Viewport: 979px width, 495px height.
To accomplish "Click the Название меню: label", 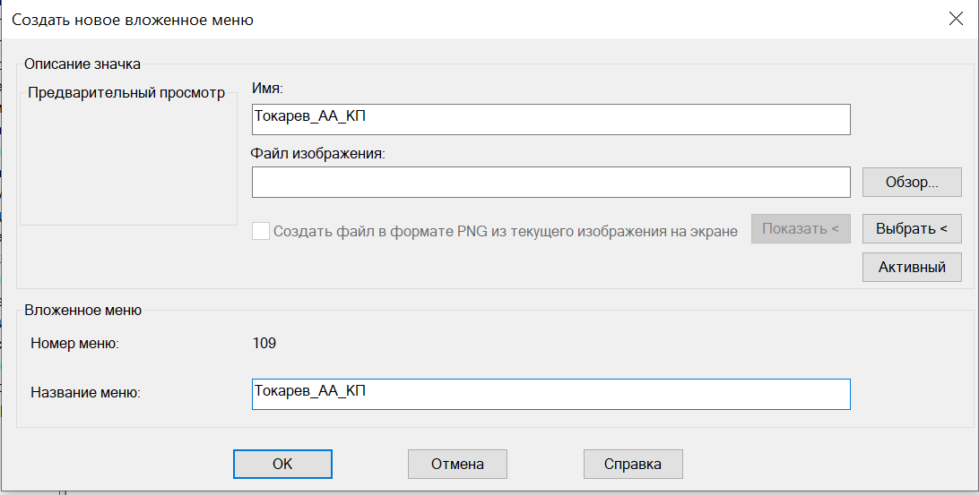I will (x=85, y=393).
